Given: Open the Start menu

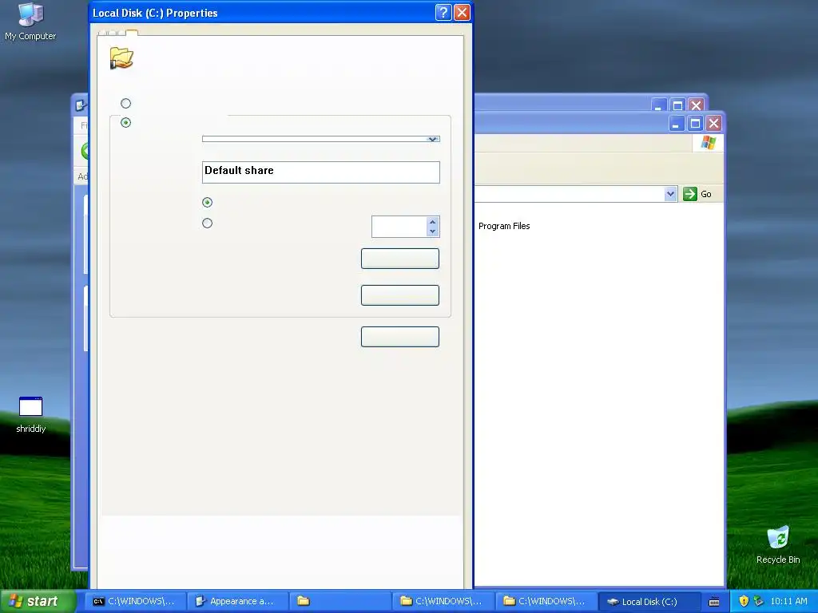Looking at the screenshot, I should (38, 601).
